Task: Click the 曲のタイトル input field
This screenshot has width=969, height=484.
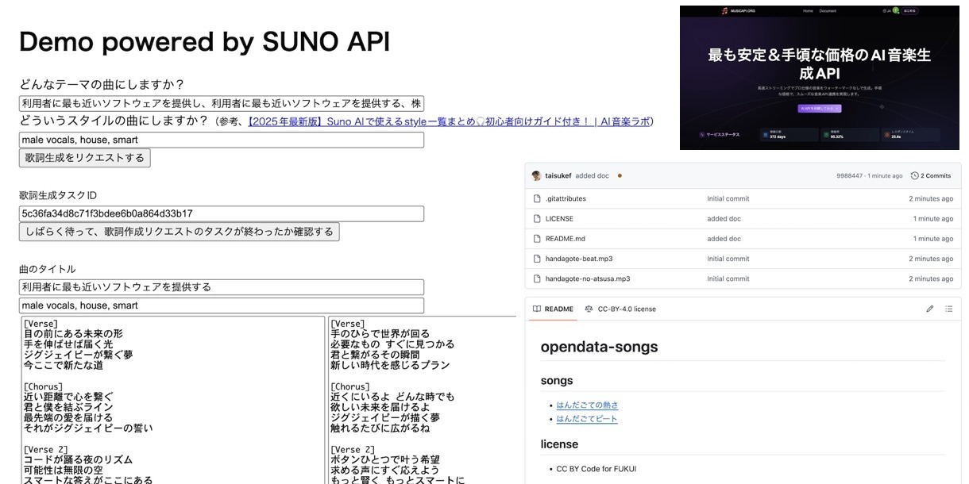Action: click(222, 287)
